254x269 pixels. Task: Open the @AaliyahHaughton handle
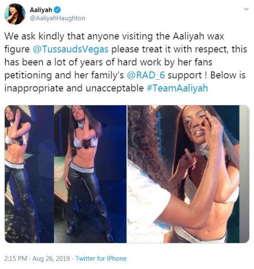point(57,18)
